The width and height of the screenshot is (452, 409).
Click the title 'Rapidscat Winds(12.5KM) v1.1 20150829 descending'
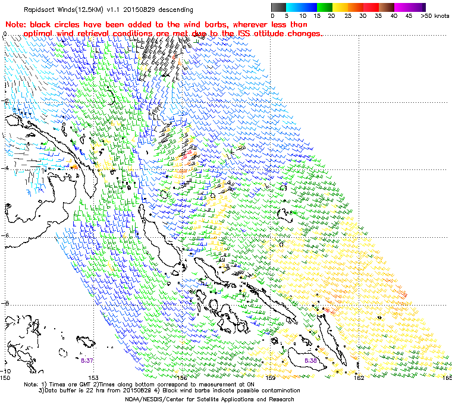pos(108,10)
